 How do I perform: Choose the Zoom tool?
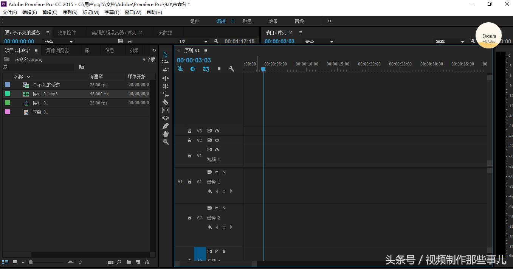(165, 142)
